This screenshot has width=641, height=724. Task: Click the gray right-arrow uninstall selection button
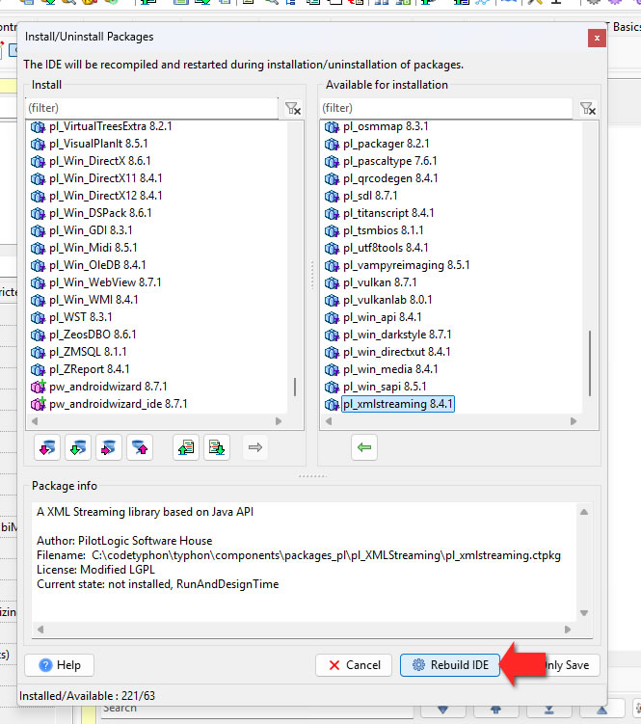click(255, 446)
